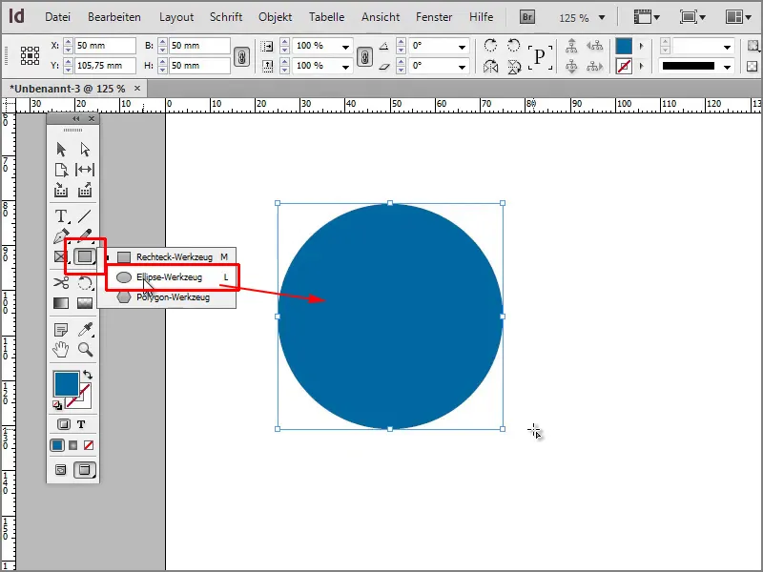Choose the Polygon-Werkzeug tool
763x572 pixels.
[174, 298]
